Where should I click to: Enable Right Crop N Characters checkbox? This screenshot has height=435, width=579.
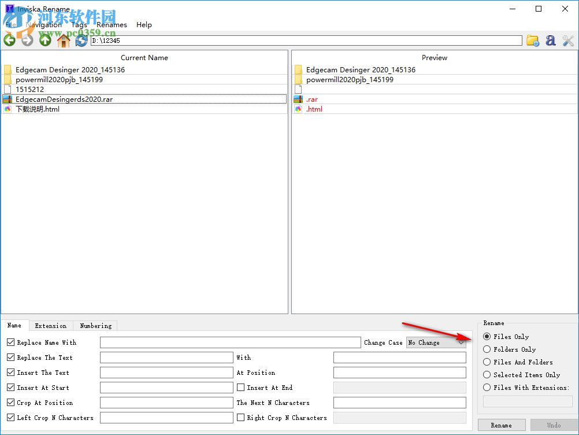pos(241,417)
